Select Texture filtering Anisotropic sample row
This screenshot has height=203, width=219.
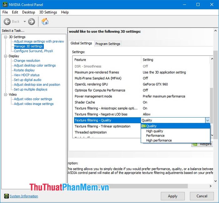tap(141, 108)
